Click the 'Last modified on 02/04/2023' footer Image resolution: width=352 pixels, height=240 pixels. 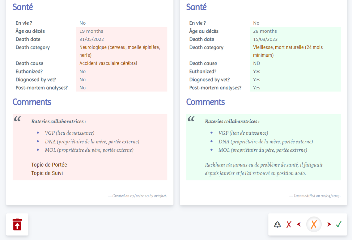(315, 196)
